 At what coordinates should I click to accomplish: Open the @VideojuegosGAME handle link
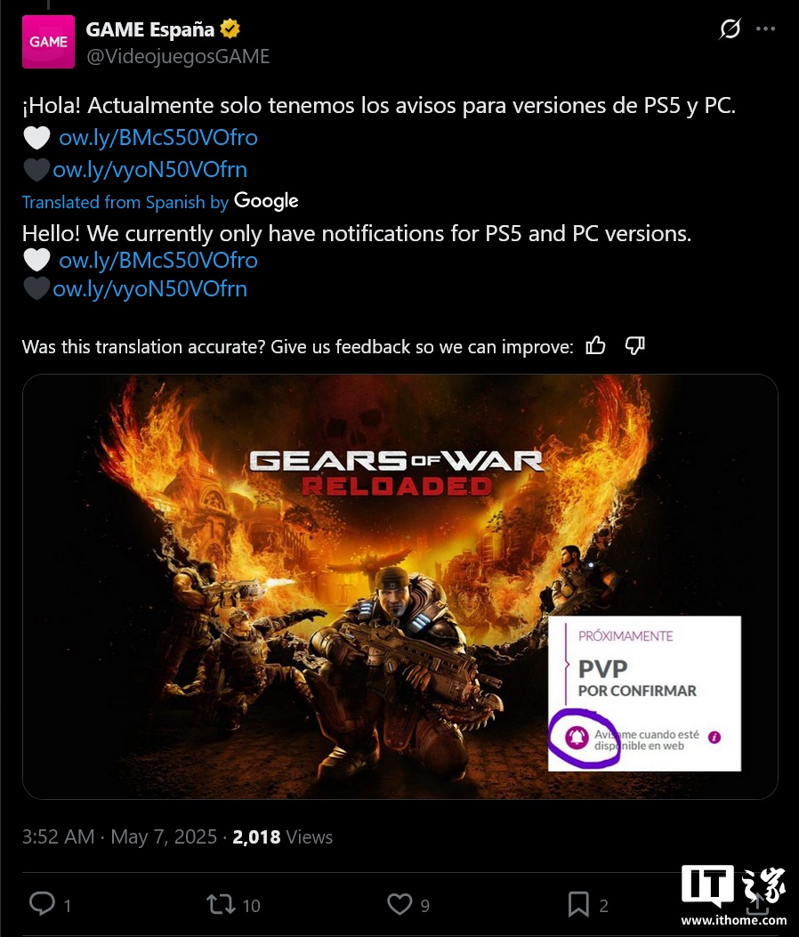178,56
